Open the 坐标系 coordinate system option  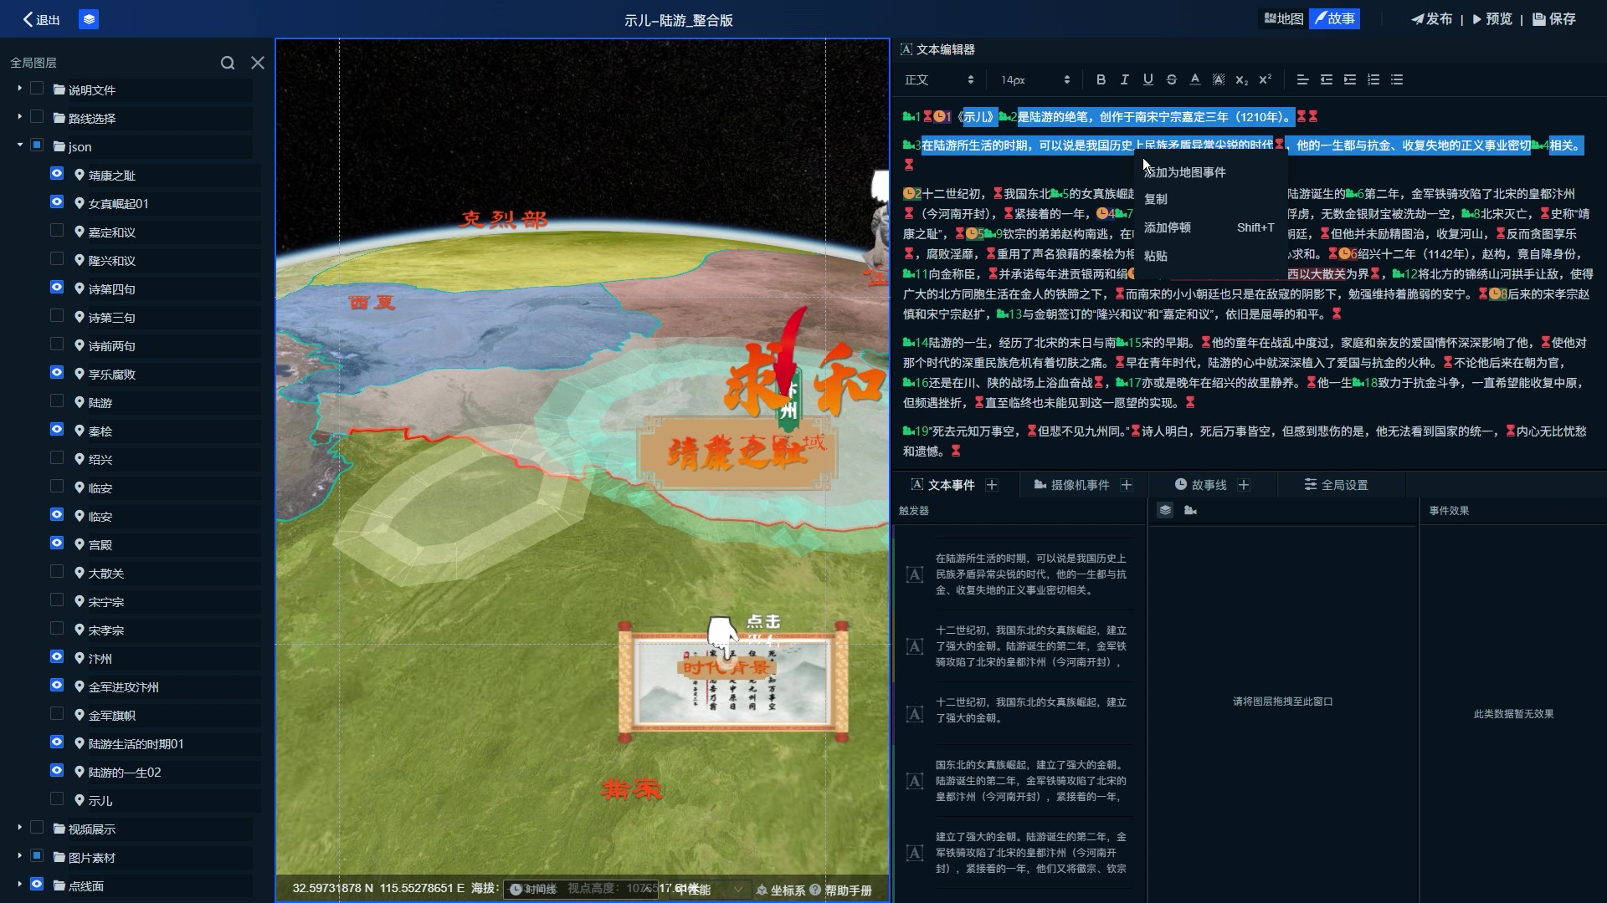click(x=780, y=890)
